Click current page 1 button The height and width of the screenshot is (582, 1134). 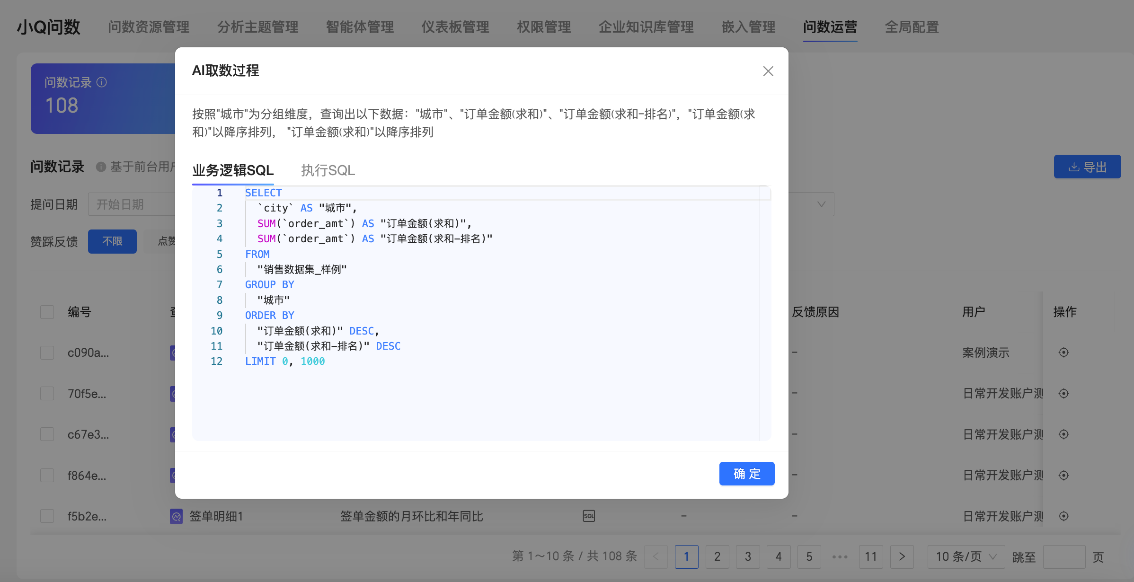coord(686,556)
